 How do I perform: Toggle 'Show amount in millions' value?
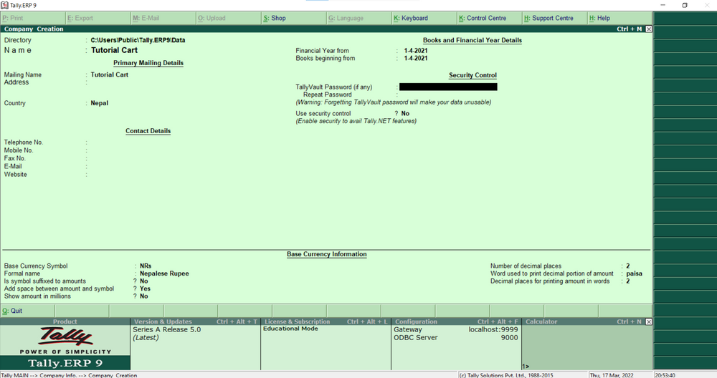click(x=144, y=296)
